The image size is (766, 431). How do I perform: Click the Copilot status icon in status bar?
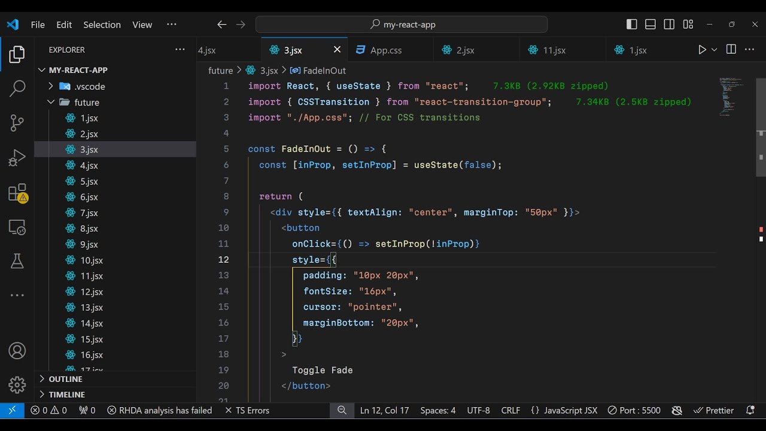pyautogui.click(x=677, y=410)
